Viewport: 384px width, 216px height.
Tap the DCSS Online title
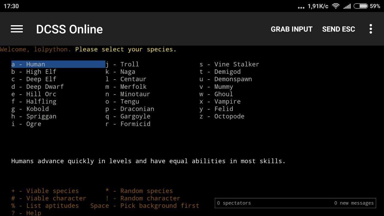69,29
